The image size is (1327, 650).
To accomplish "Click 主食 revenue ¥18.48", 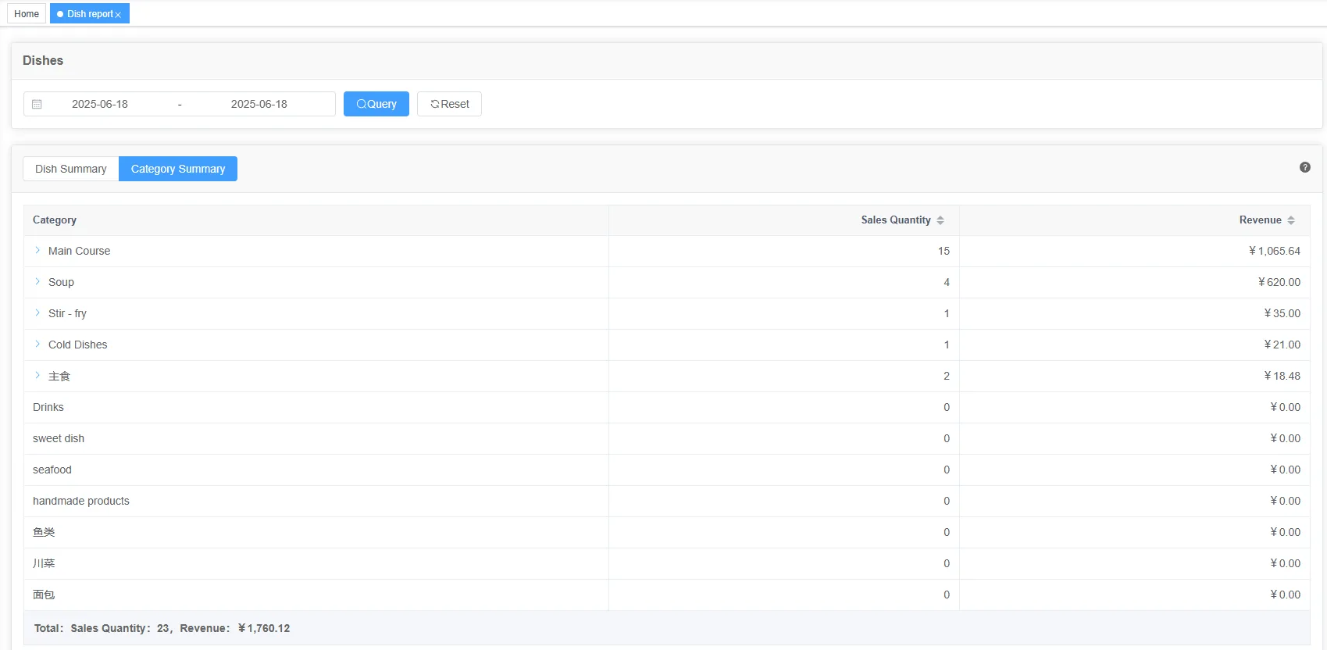I will [x=1282, y=376].
